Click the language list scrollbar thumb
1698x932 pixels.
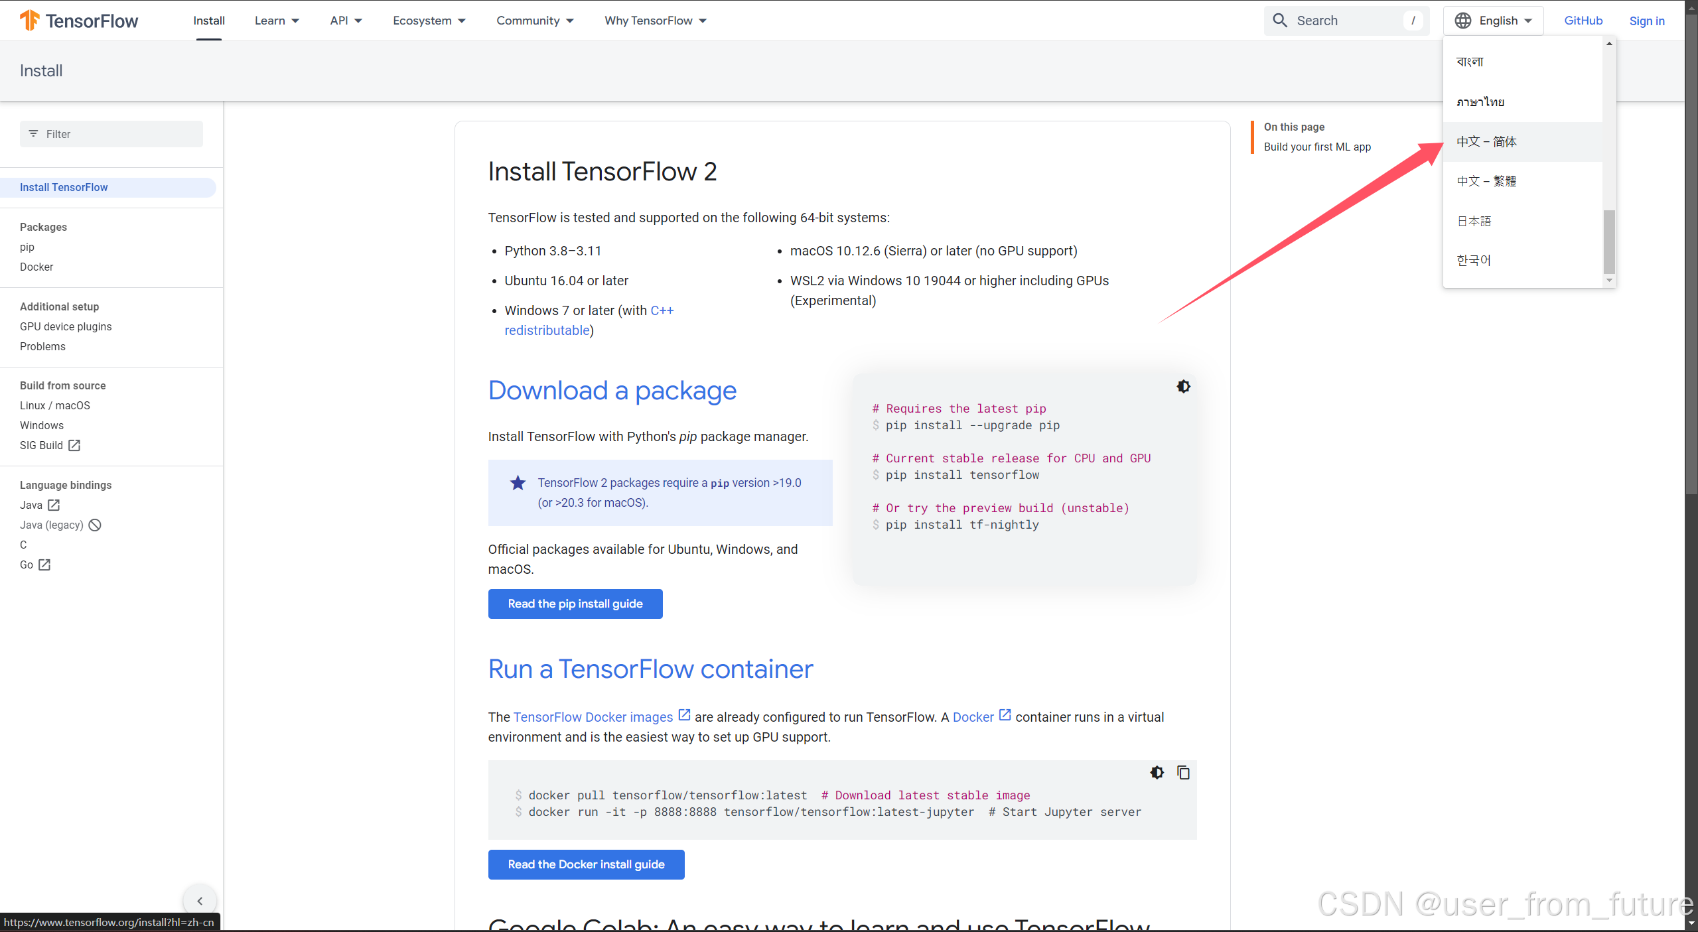[1609, 241]
